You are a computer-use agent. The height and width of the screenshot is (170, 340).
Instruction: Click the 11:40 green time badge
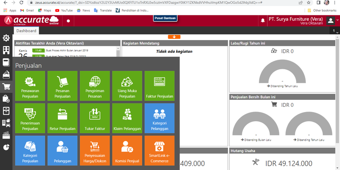point(38,51)
